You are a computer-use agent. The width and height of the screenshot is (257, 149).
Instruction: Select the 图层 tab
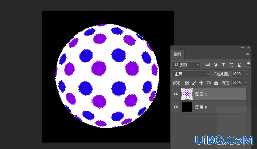click(178, 55)
